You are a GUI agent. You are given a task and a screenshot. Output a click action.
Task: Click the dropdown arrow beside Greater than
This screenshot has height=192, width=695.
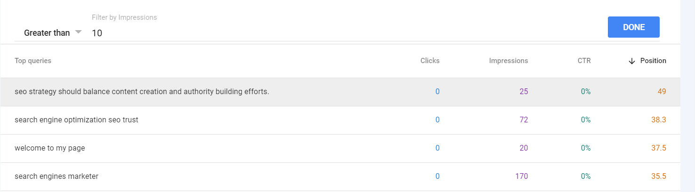78,32
